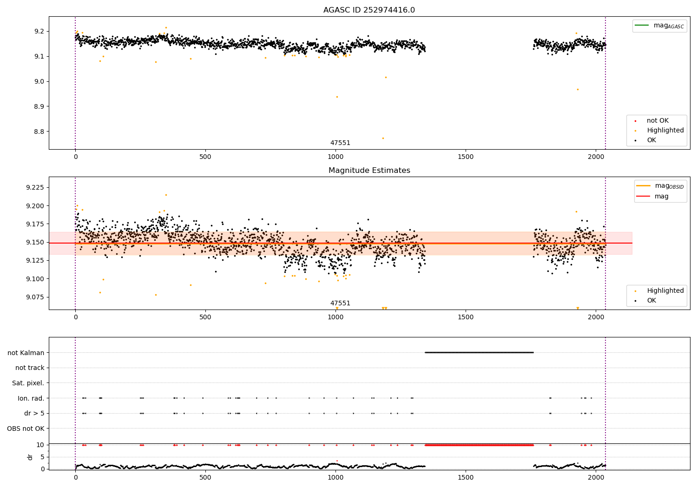Click the rotated "dr" axis label
Screen dimensions: 697x488
coord(30,457)
